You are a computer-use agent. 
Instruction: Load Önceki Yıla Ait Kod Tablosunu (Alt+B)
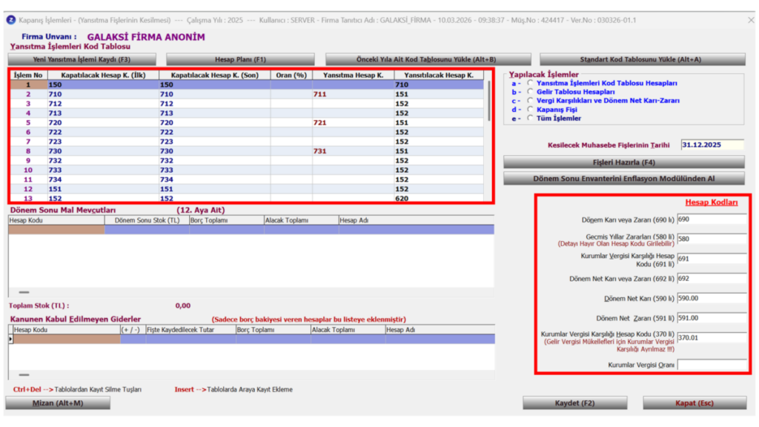pos(428,59)
